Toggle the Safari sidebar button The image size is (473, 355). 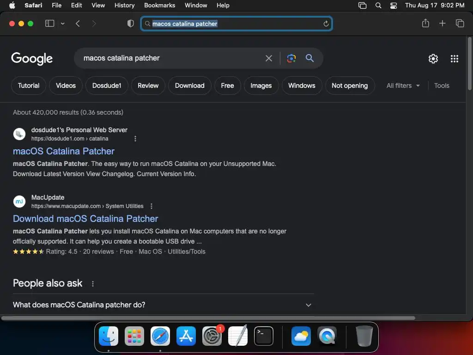pyautogui.click(x=49, y=23)
